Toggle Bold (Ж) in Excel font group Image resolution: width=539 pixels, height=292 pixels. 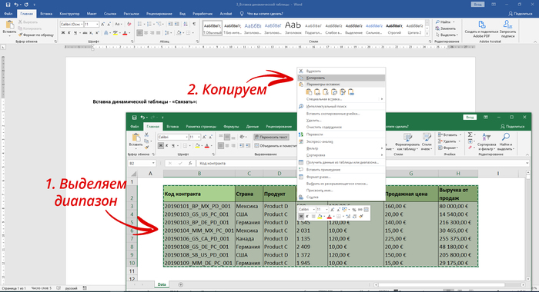pyautogui.click(x=161, y=146)
